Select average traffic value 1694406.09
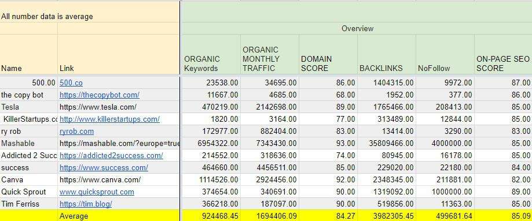532x221 pixels. coord(270,216)
